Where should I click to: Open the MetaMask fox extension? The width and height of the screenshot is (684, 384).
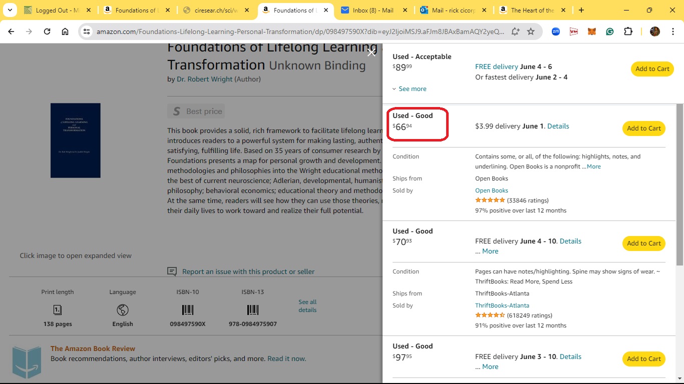tap(592, 31)
